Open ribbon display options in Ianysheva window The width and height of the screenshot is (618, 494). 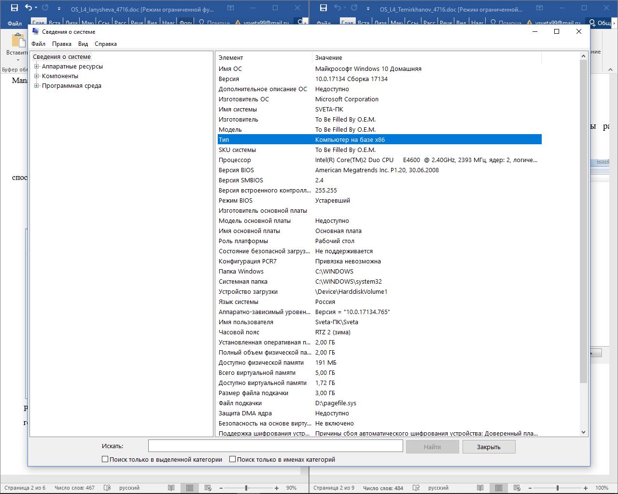[231, 8]
